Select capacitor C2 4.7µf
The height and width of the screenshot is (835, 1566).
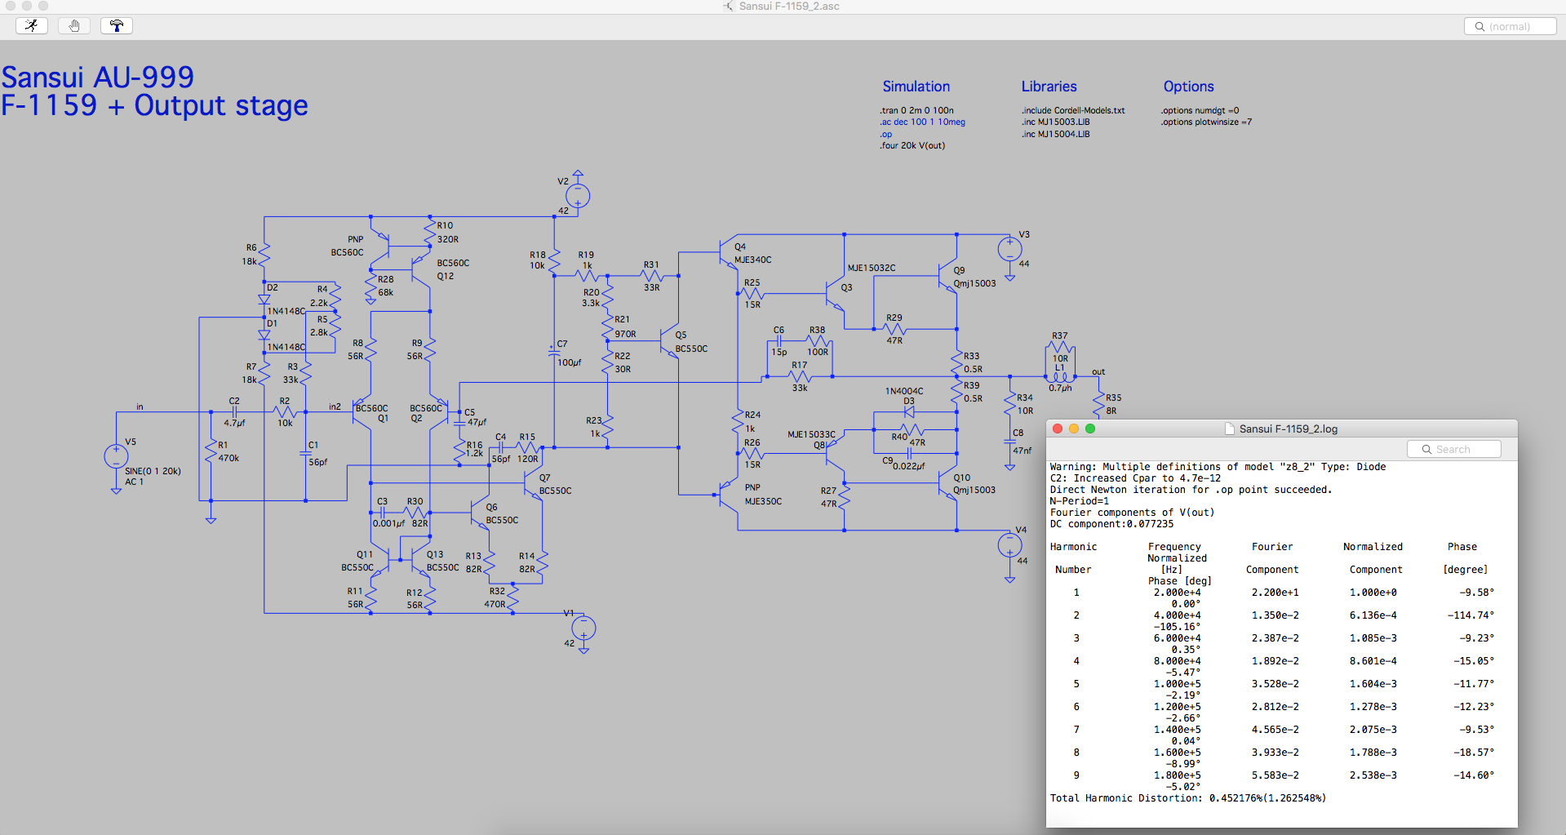point(234,412)
